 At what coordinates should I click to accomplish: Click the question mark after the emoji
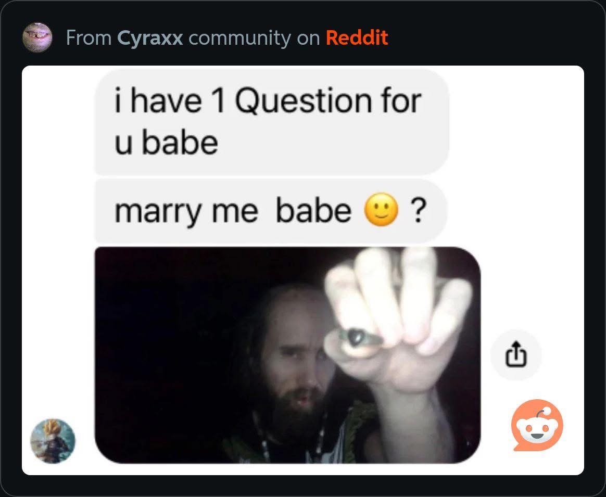pos(419,211)
